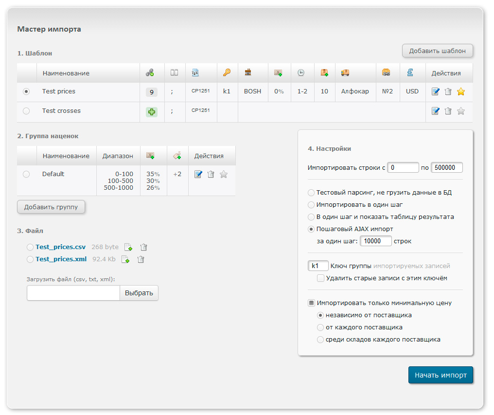Toggle 'Импортировать только минимальную цену' checkbox
The height and width of the screenshot is (415, 494).
(311, 303)
